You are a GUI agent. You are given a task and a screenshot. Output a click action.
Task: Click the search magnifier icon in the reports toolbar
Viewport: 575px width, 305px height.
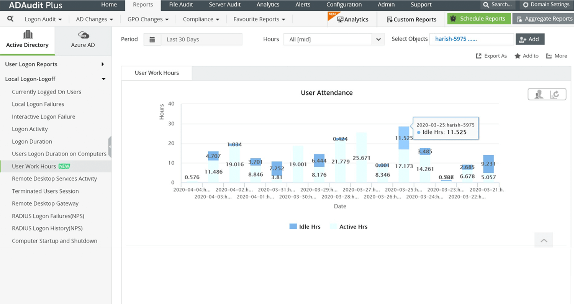point(10,19)
